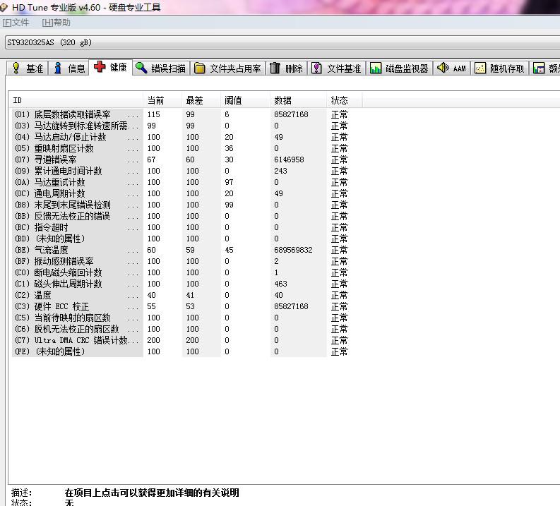The image size is (560, 506).
Task: Click data value 6146958 in 寻道错误率 row
Action: tap(289, 160)
